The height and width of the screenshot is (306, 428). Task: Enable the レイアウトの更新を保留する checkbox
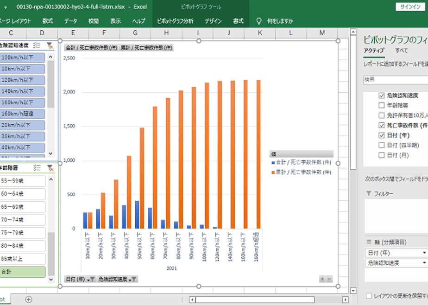point(369,296)
